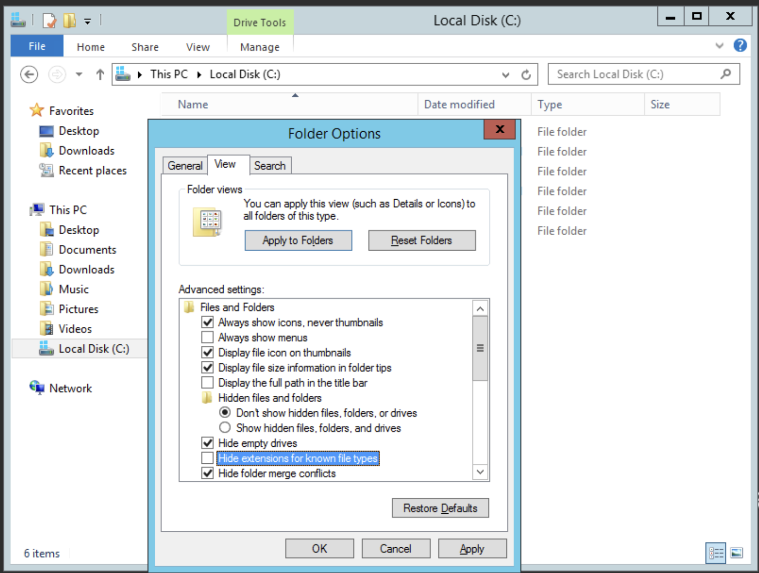The width and height of the screenshot is (759, 573).
Task: Click the Up one level navigation arrow
Action: tap(100, 74)
